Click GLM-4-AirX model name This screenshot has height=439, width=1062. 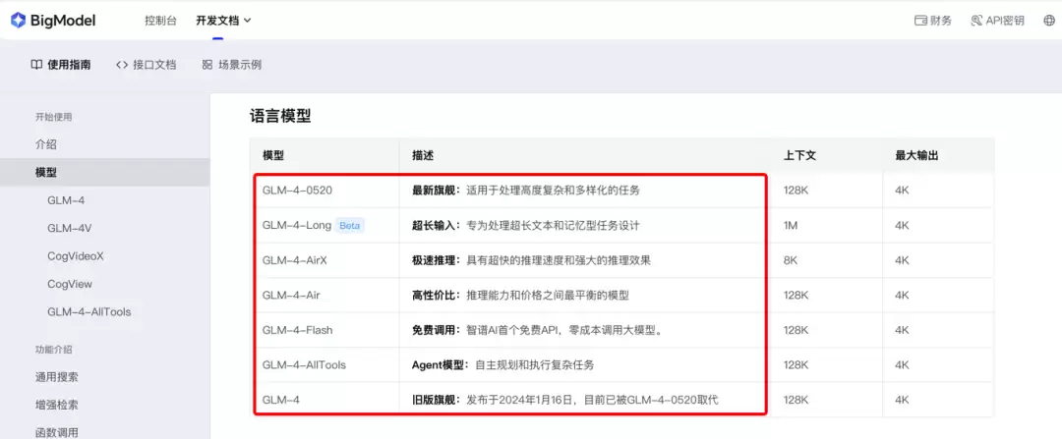[295, 260]
